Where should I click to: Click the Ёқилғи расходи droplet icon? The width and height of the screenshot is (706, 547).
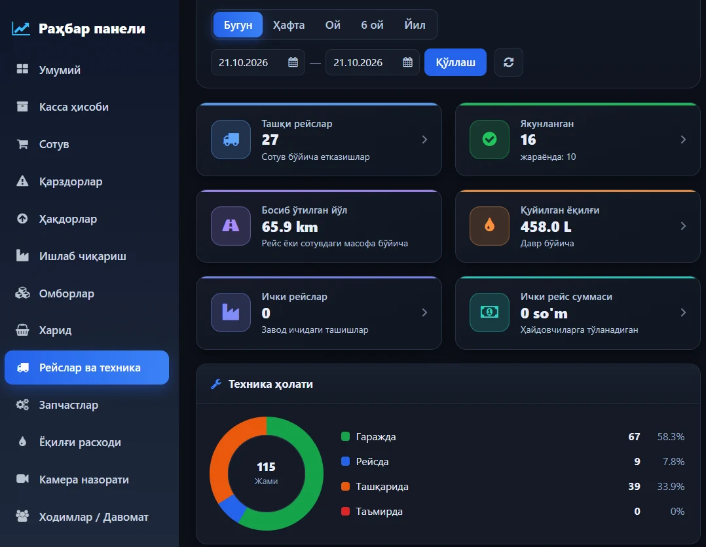[22, 442]
